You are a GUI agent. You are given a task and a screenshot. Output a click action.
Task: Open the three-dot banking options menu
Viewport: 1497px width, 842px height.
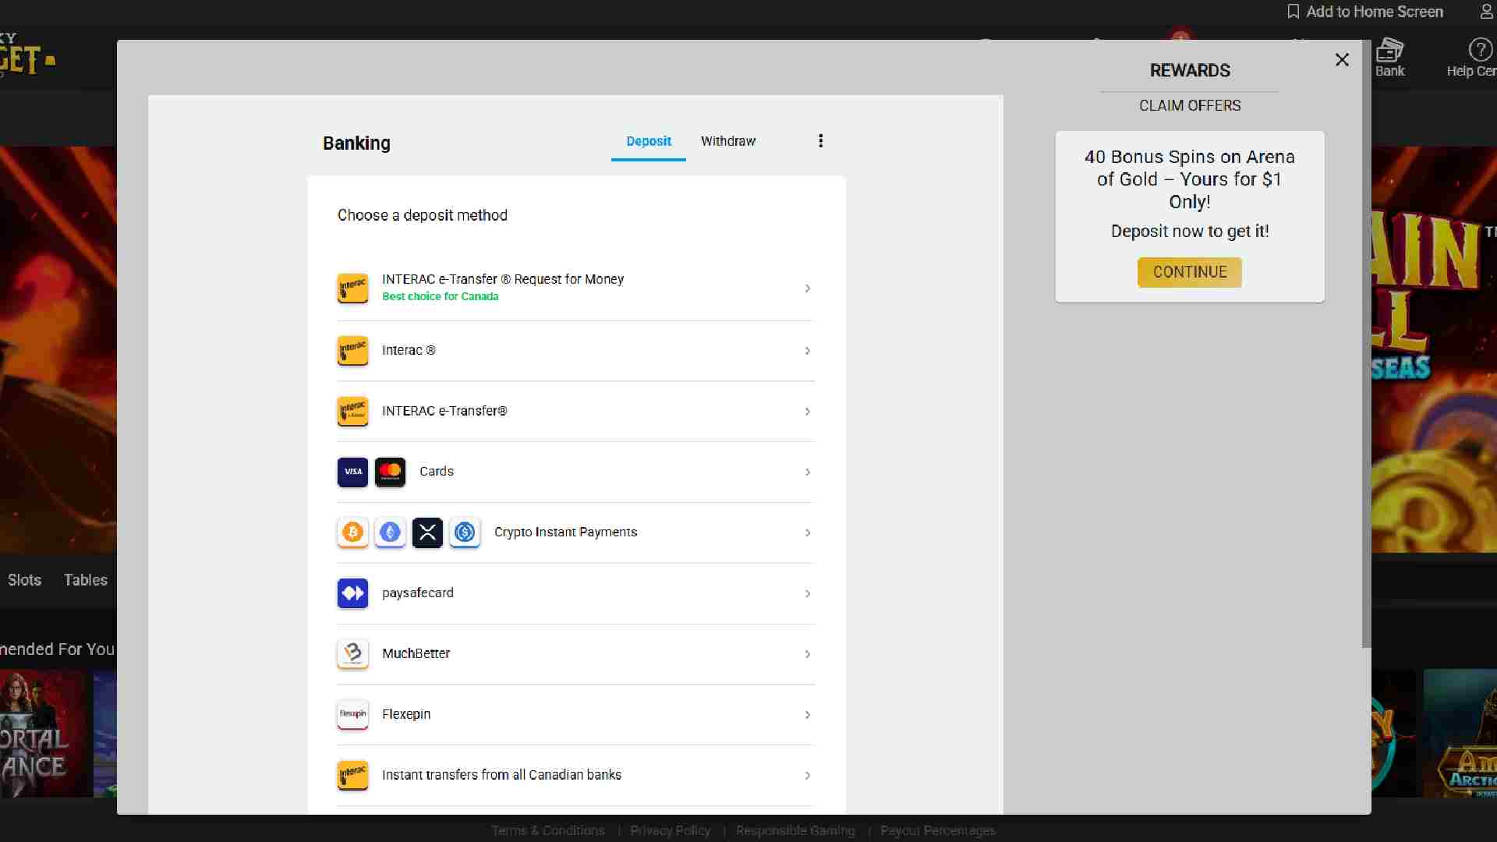[x=820, y=141]
